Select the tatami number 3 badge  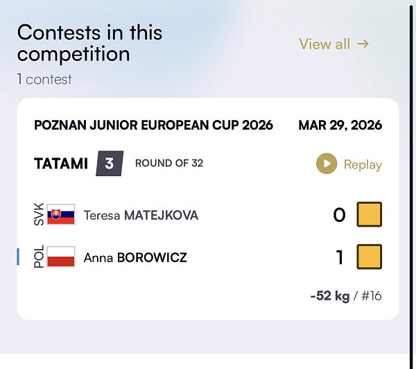[x=110, y=164]
